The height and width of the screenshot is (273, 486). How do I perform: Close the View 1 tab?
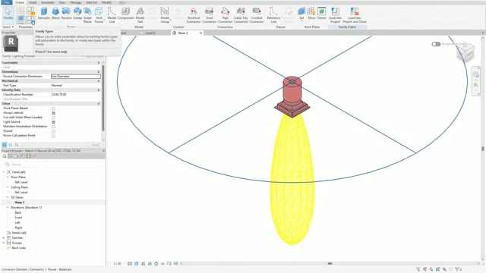point(200,33)
